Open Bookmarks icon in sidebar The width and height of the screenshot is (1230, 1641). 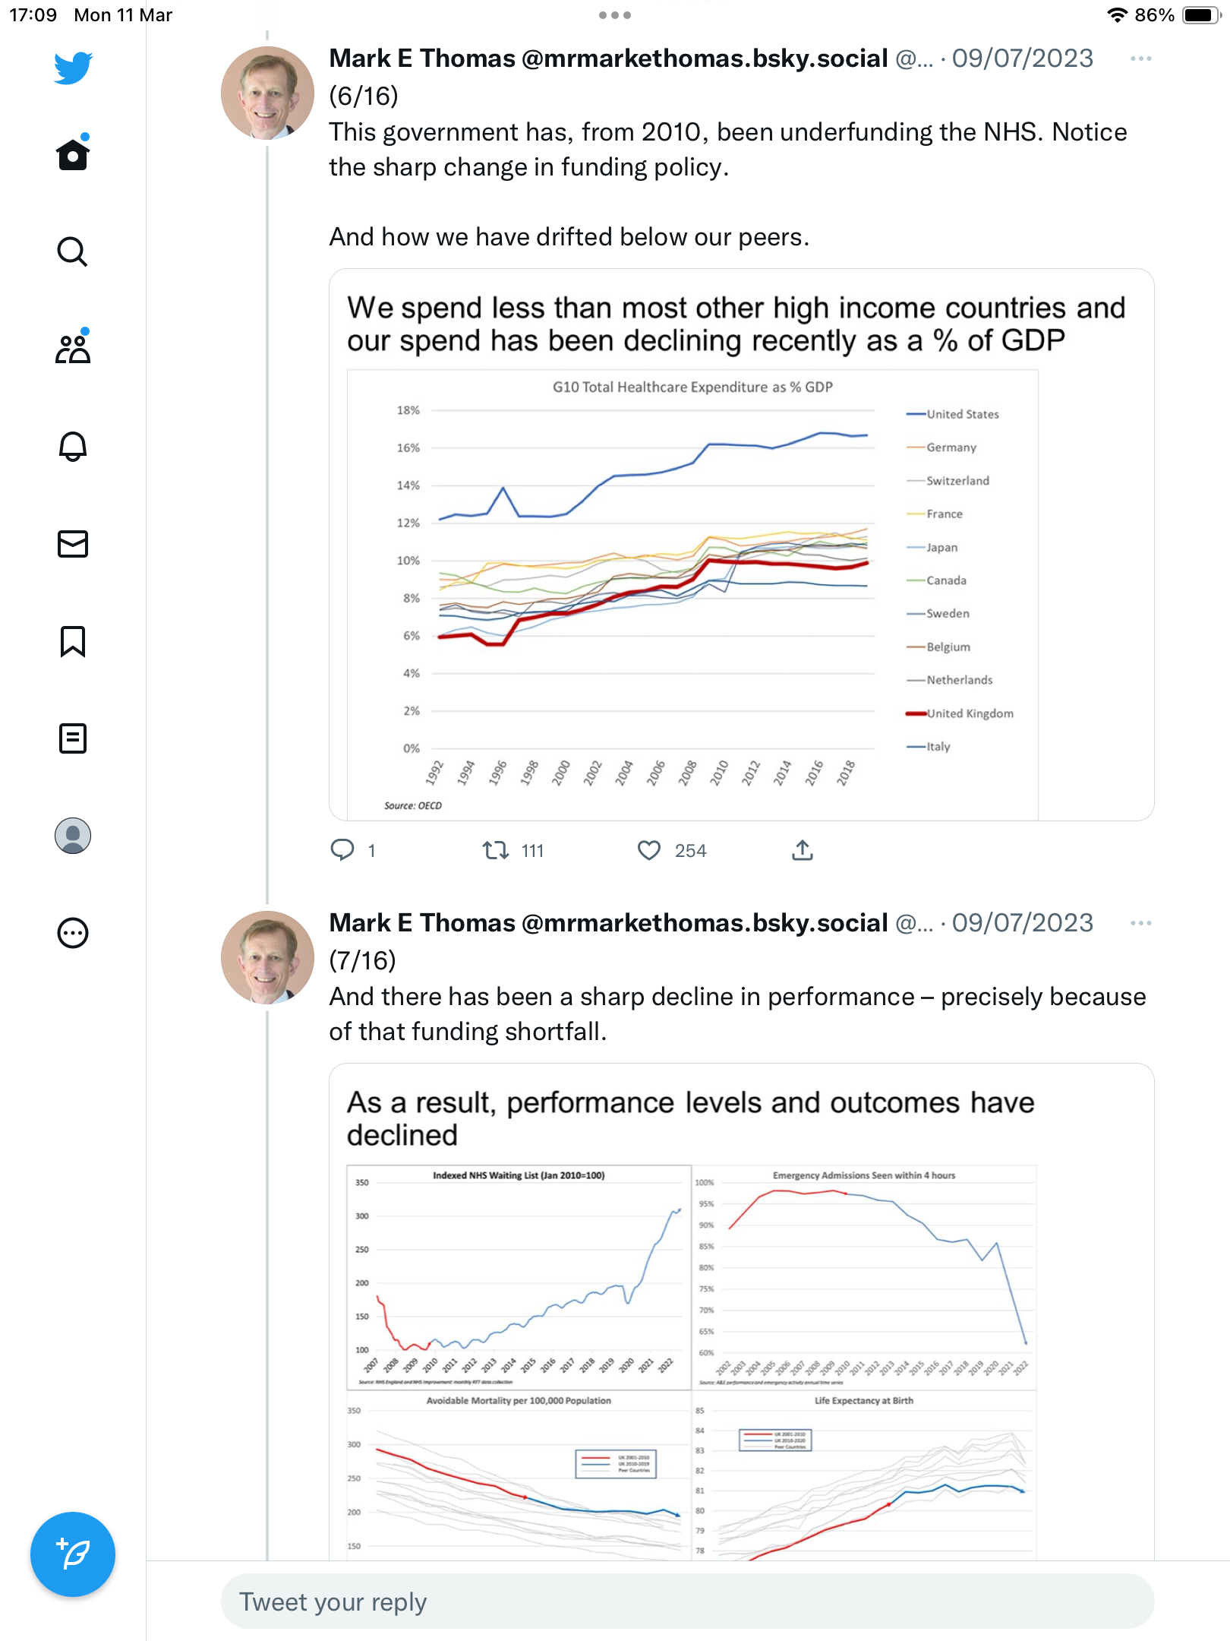point(73,641)
